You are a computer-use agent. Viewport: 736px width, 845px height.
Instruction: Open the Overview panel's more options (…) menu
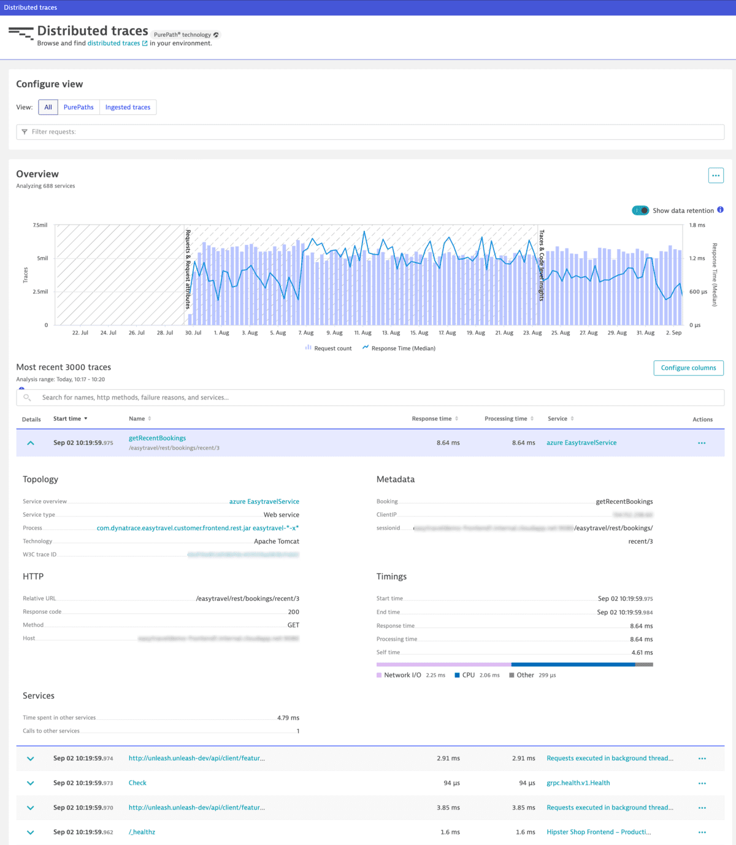tap(715, 176)
